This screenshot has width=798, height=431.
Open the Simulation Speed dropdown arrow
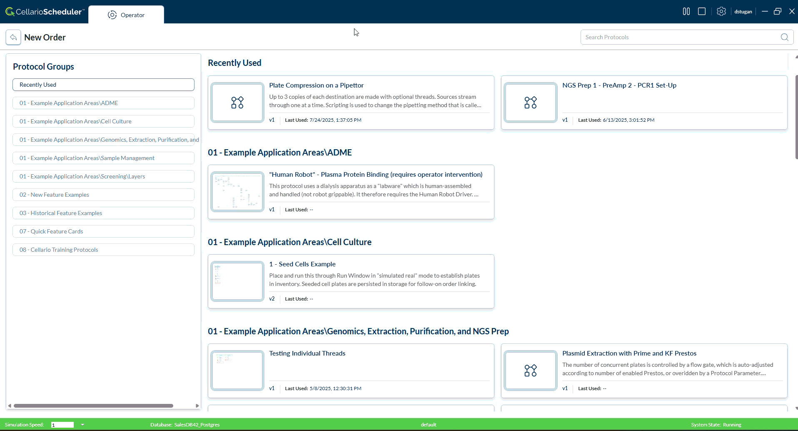[82, 425]
